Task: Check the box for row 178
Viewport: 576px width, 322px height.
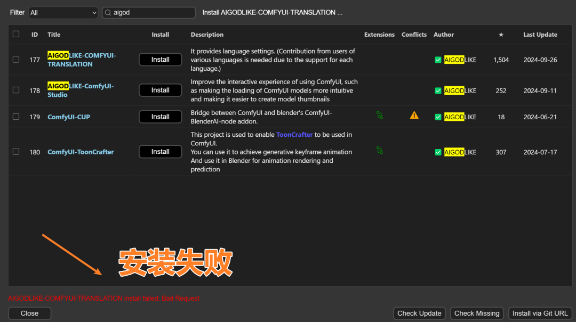Action: (16, 90)
